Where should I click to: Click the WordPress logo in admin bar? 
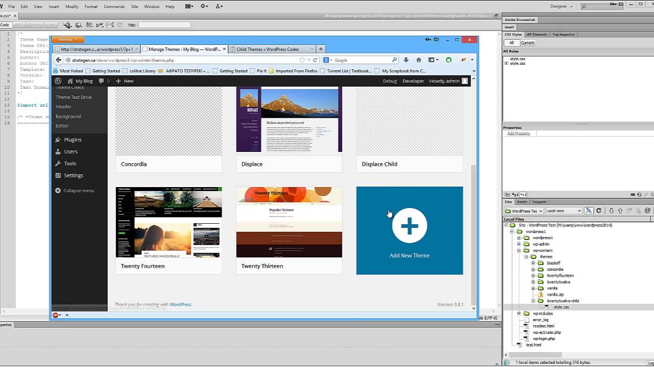(58, 81)
